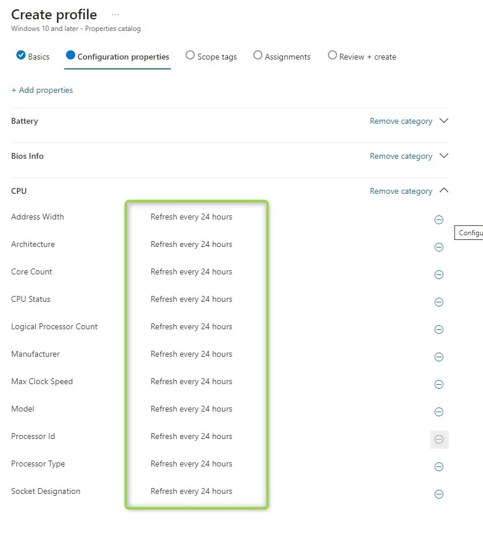Click the Add properties link

pyautogui.click(x=42, y=90)
